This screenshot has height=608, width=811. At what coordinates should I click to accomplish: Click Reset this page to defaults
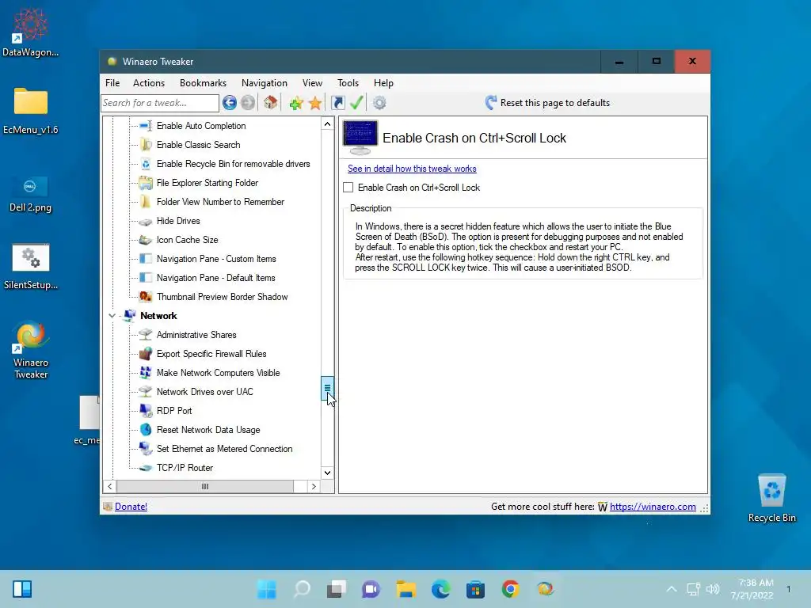pyautogui.click(x=548, y=103)
